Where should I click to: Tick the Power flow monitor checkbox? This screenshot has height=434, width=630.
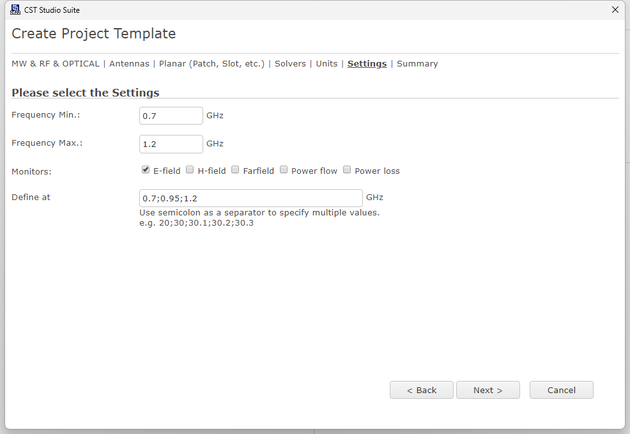pos(284,170)
